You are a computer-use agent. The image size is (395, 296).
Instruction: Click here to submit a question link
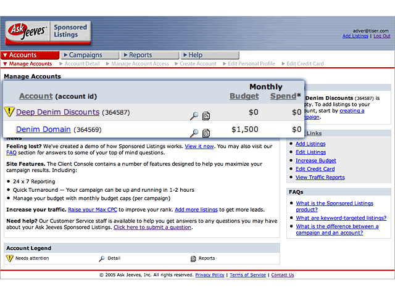pyautogui.click(x=152, y=228)
